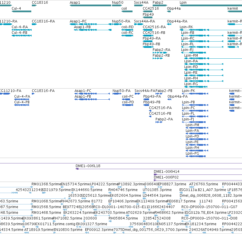
Task: Click protein Lpin-PG
Action: click(196, 156)
